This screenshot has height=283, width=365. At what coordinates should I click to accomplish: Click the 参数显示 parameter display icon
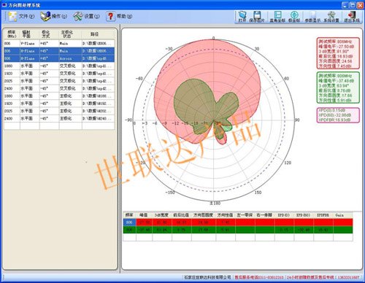(312, 17)
